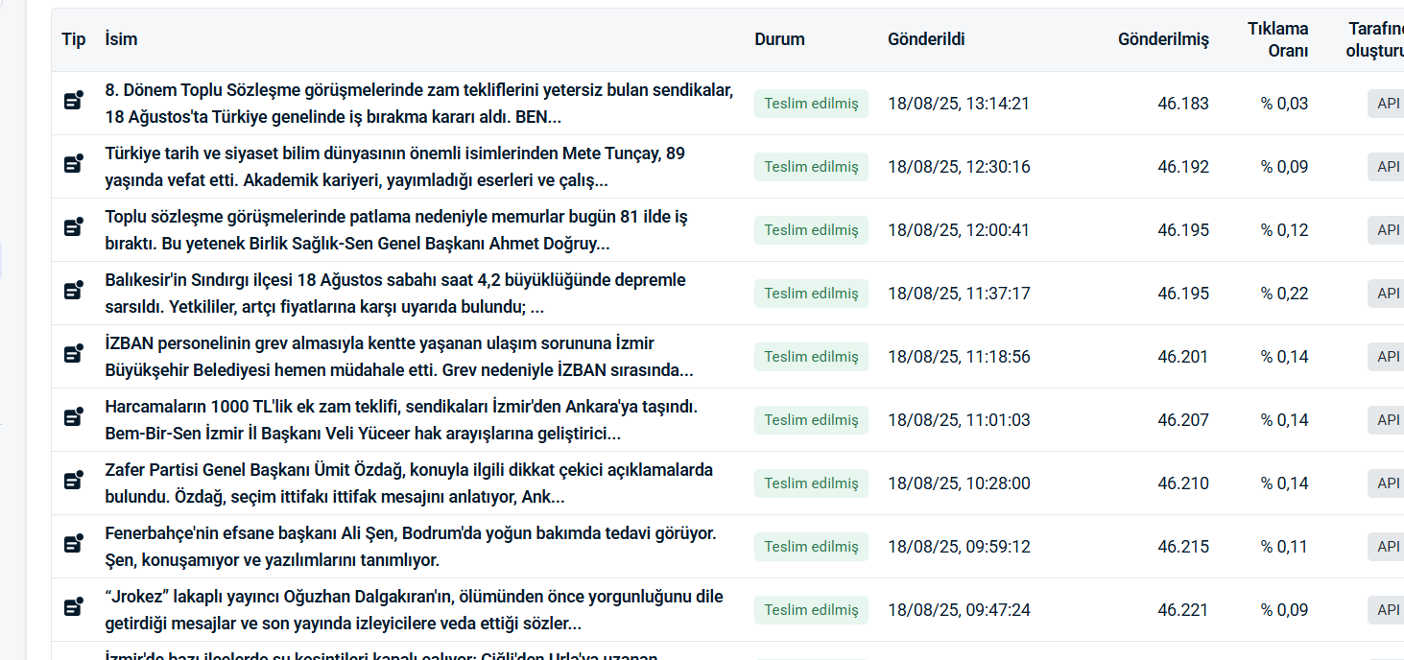
Task: Open the type icon on the Balıkesir Sındırgı deprem row
Action: click(x=73, y=293)
